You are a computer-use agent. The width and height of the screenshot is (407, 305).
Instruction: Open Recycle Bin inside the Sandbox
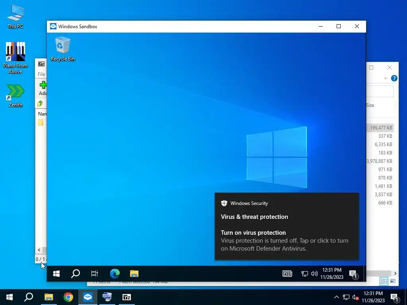[x=62, y=49]
